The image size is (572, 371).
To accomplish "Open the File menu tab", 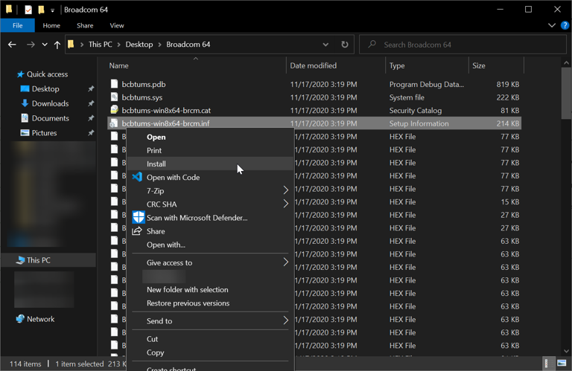I will 17,25.
